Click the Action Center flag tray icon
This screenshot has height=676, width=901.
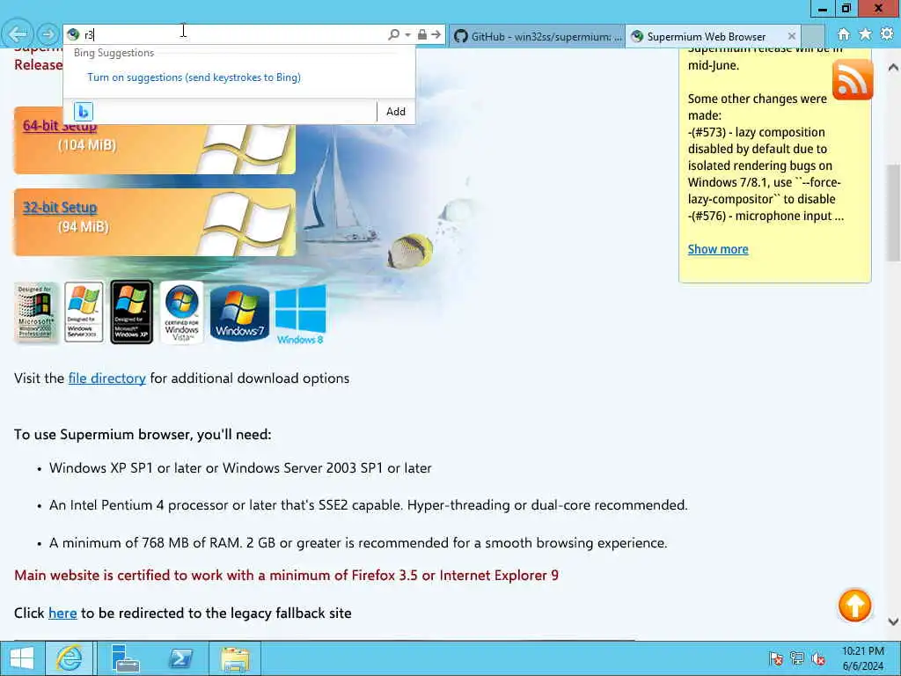pos(776,658)
